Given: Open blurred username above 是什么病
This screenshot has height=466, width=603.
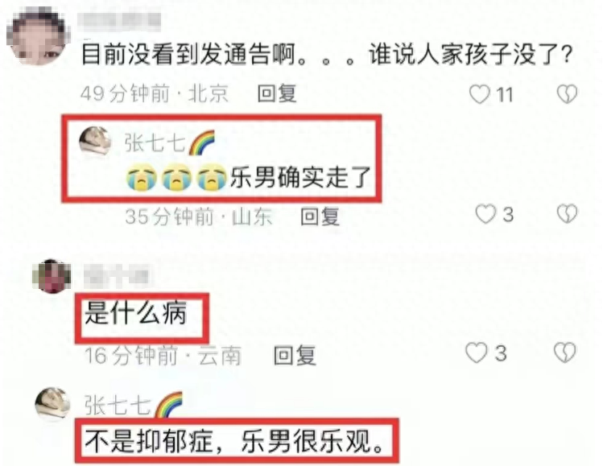Looking at the screenshot, I should 117,276.
